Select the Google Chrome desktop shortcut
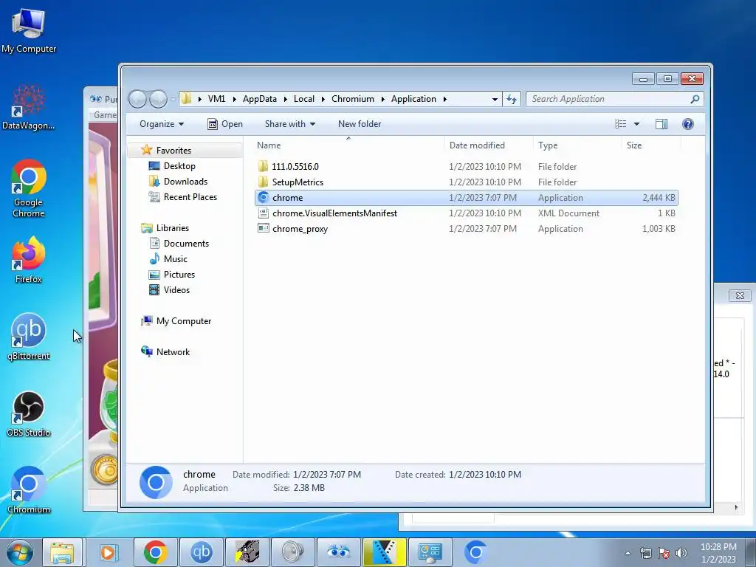This screenshot has width=756, height=567. (29, 188)
